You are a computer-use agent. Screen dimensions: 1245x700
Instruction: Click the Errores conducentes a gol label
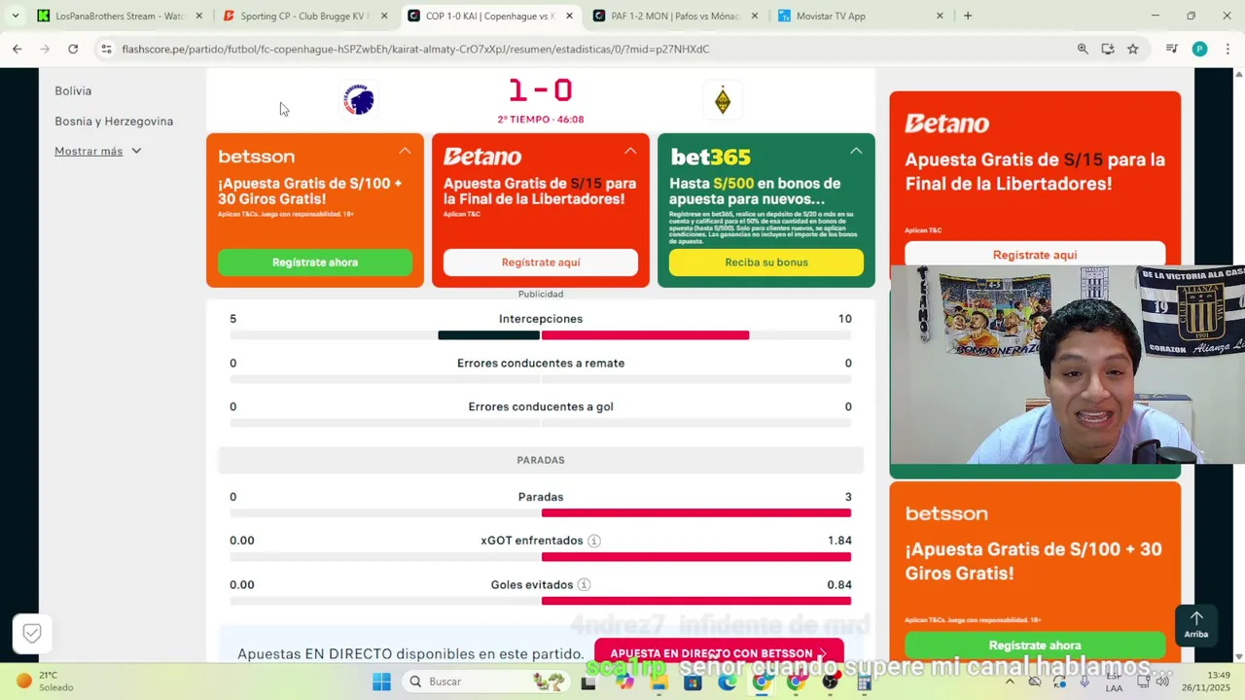[541, 406]
